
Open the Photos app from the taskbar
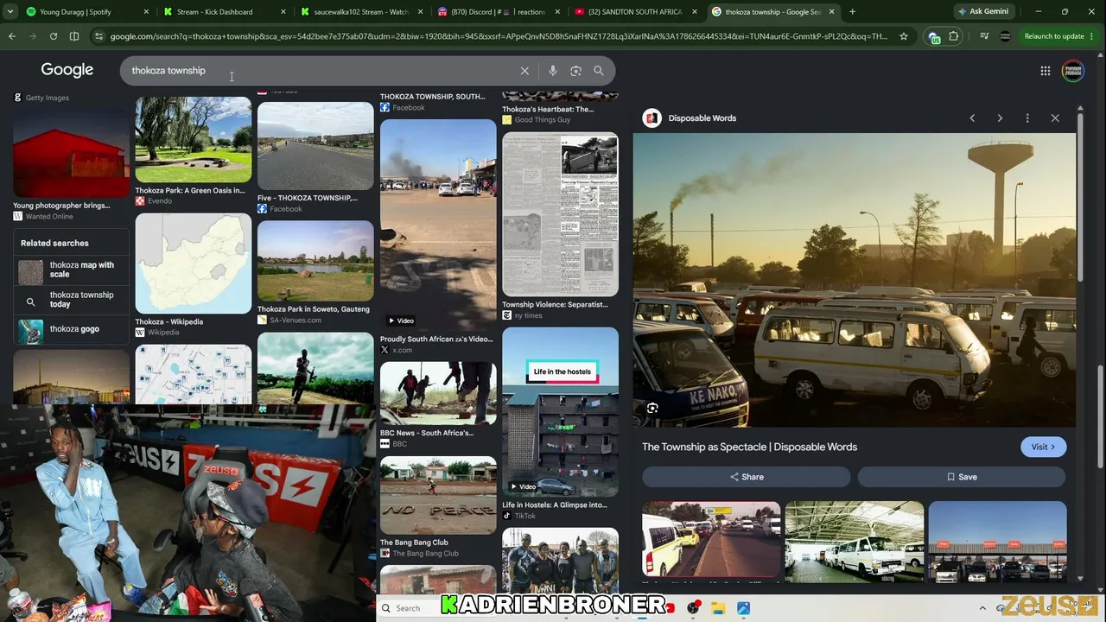pyautogui.click(x=743, y=608)
